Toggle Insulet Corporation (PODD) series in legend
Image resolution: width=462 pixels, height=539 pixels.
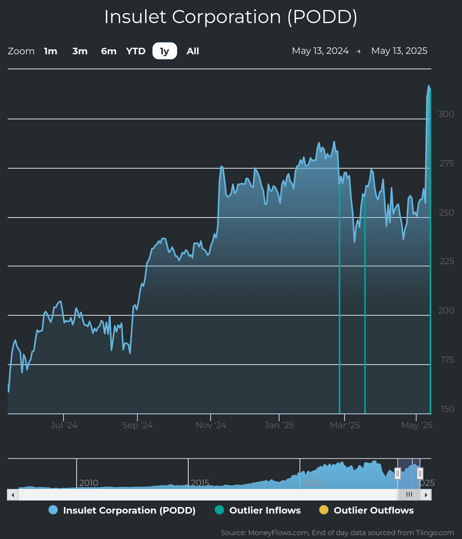(122, 510)
